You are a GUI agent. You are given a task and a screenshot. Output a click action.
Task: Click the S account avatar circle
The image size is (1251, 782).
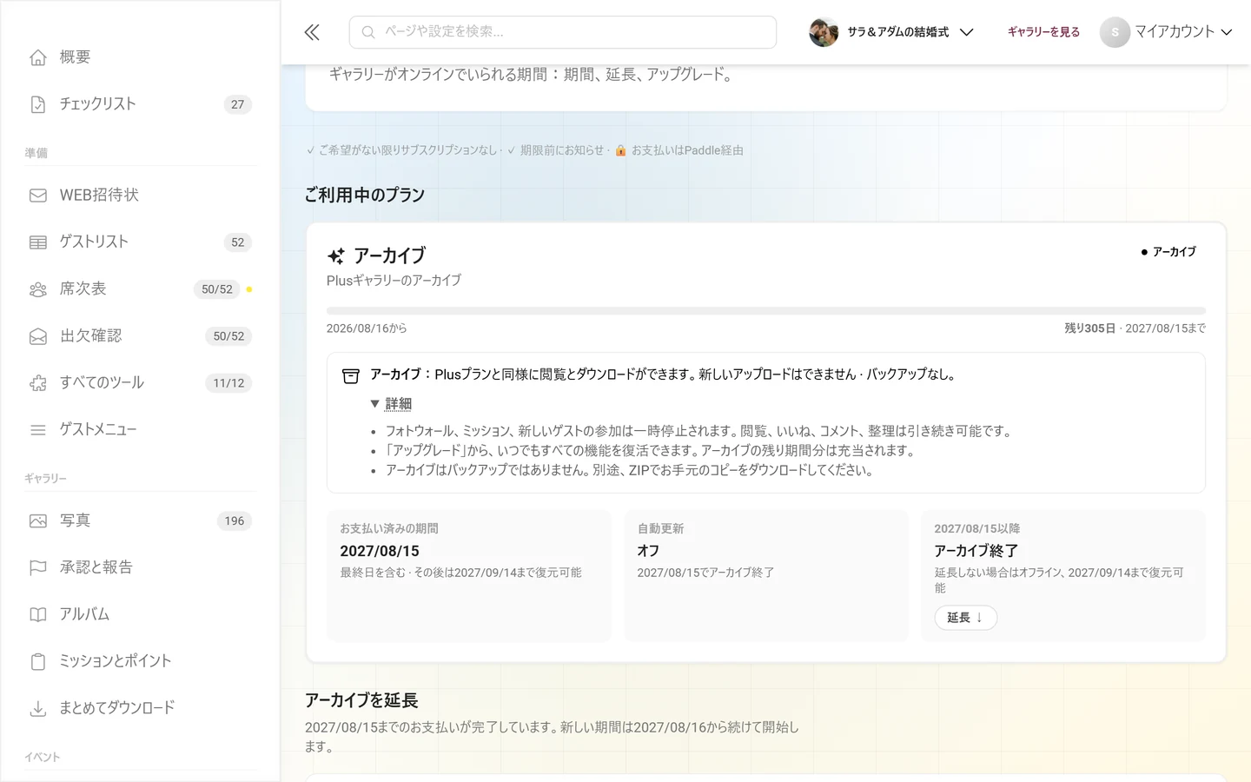1115,32
